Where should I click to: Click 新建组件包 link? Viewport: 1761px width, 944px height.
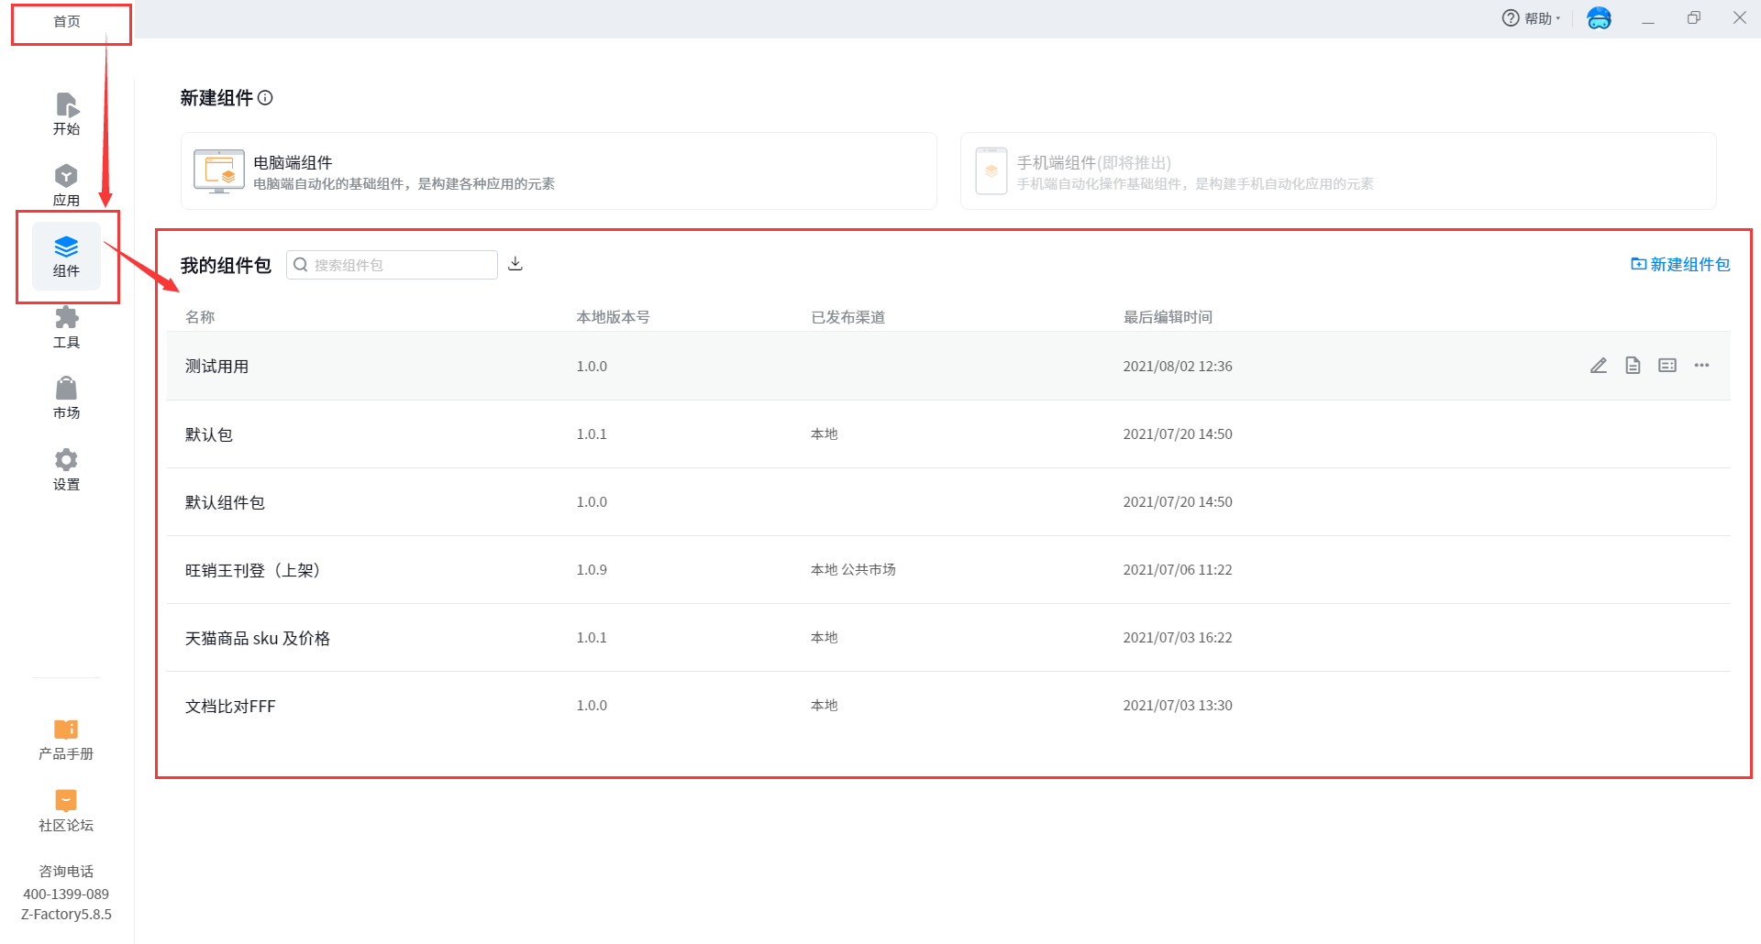pos(1680,264)
